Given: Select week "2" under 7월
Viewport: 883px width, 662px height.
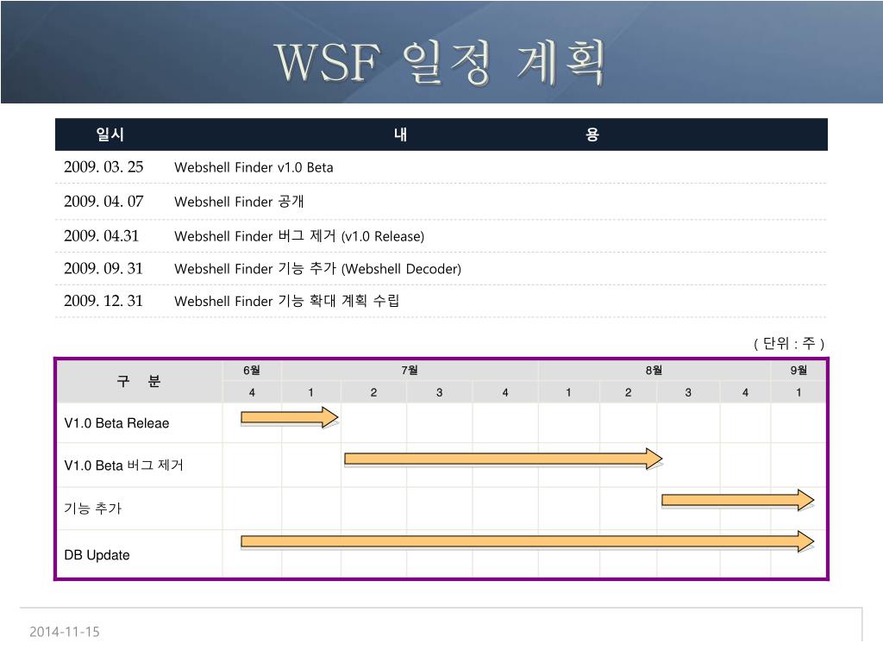Looking at the screenshot, I should tap(373, 392).
